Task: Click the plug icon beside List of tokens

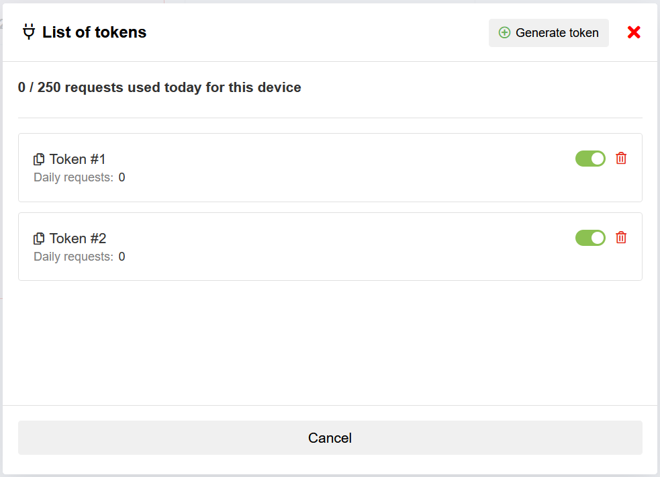Action: click(28, 32)
